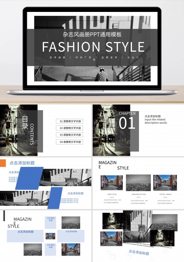This screenshot has height=262, width=184.
Task: Select the 04 请替换文字内容 contents box
Action: (x=69, y=142)
